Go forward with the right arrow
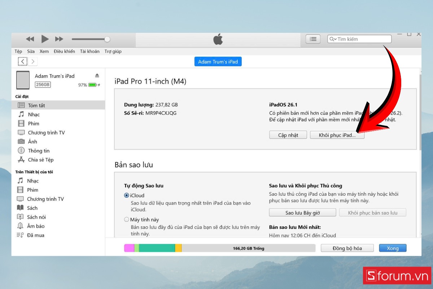 (33, 61)
